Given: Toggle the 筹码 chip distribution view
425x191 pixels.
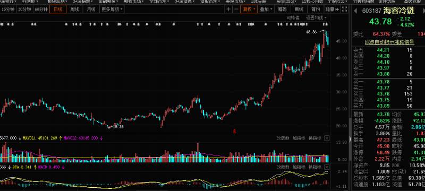Looking at the screenshot, I should [282, 10].
